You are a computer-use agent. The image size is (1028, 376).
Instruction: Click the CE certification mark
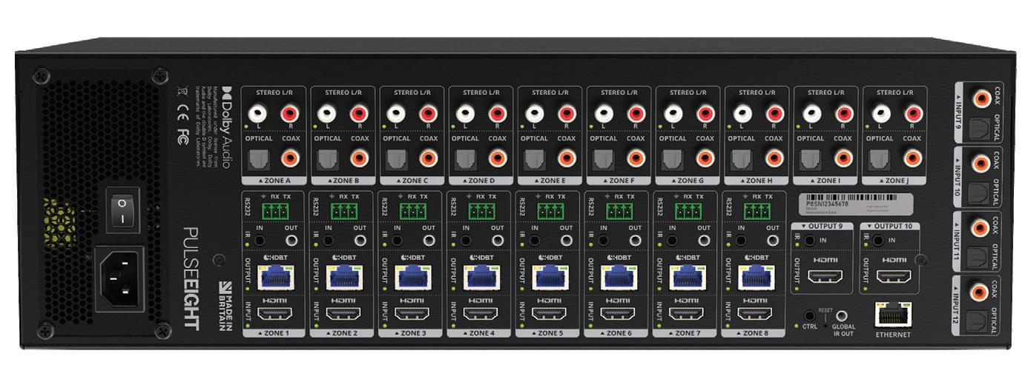(x=182, y=115)
